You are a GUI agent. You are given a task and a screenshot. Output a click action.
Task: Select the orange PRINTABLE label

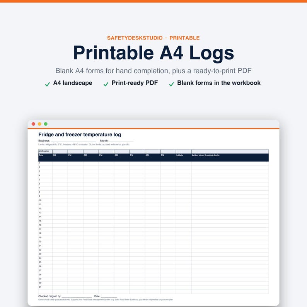click(184, 38)
